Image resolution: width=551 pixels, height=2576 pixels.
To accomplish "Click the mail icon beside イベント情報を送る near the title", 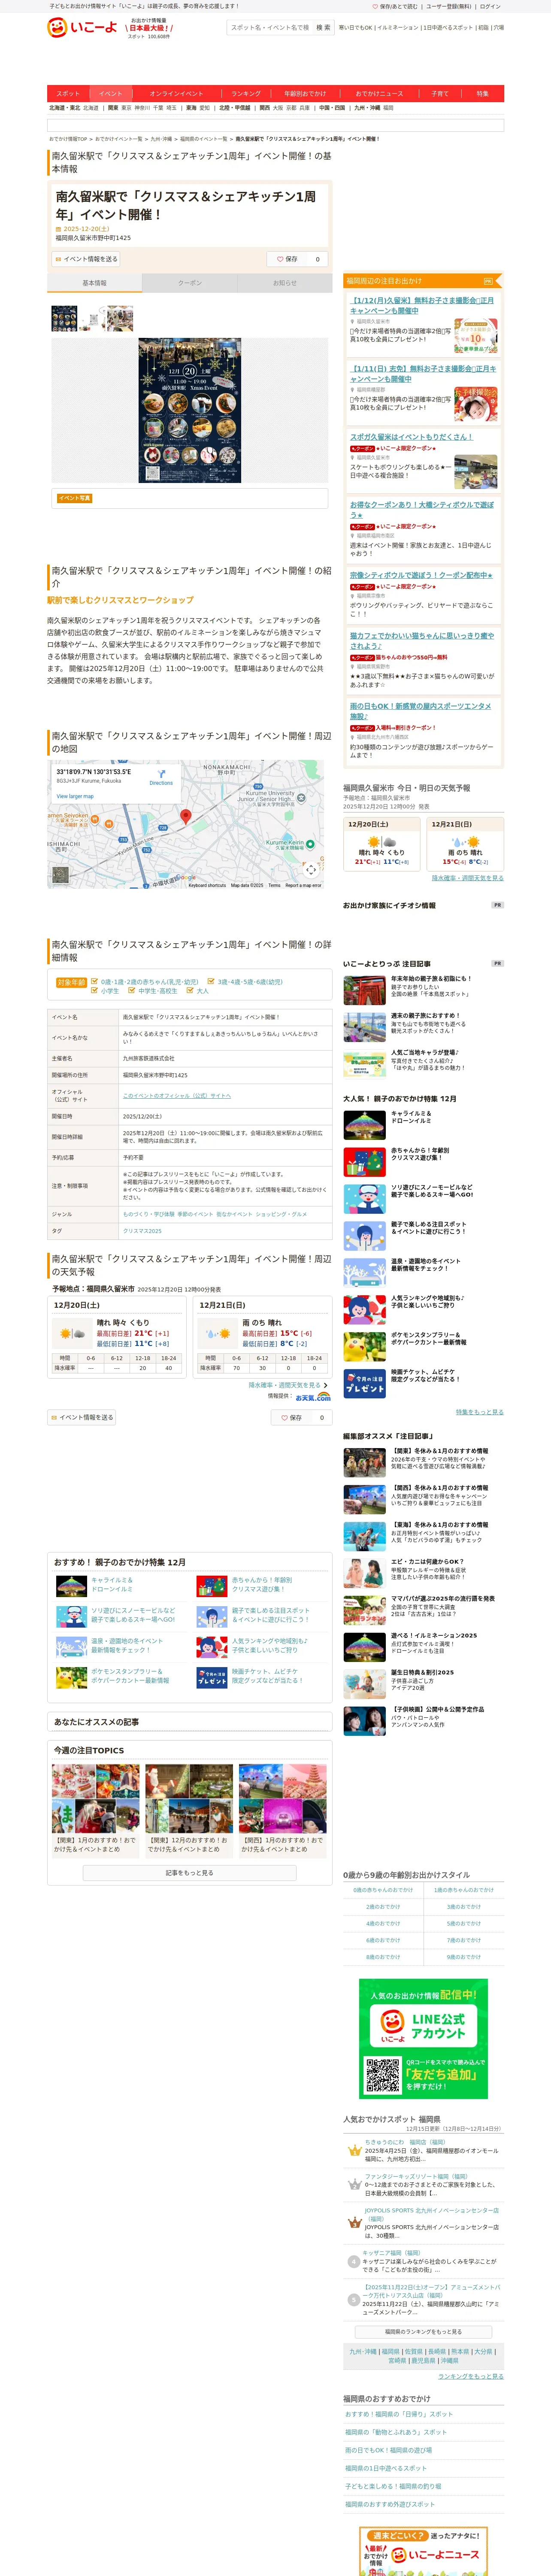I will (58, 259).
